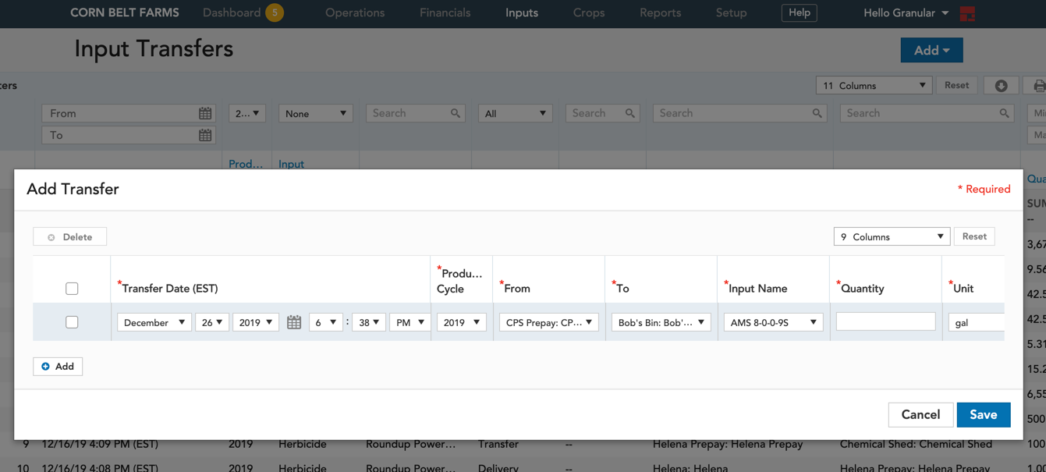Open the PM dropdown
1046x472 pixels.
coord(410,322)
